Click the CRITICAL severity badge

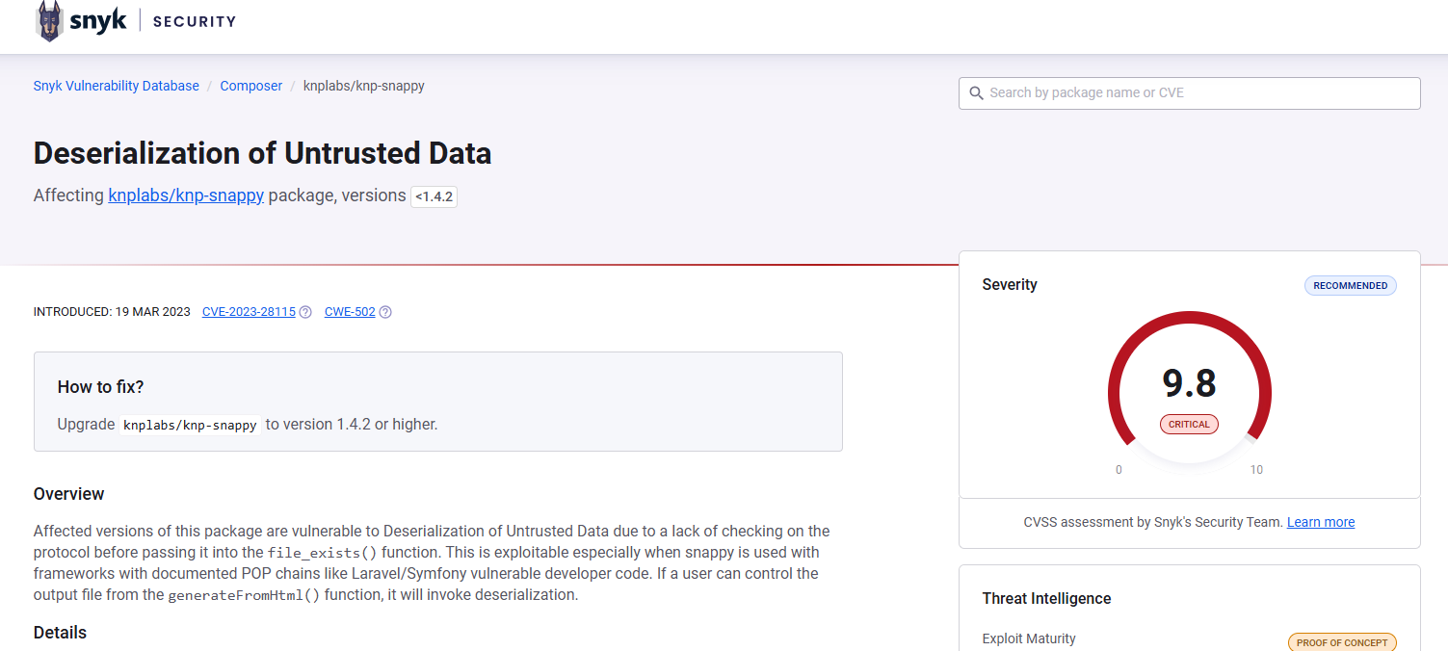[1189, 425]
